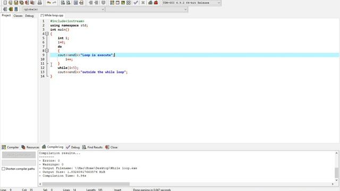Go to line toolbar icon
This screenshot has height=191, width=340.
click(81, 3)
